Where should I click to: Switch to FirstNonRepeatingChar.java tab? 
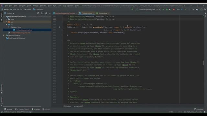tap(65, 13)
